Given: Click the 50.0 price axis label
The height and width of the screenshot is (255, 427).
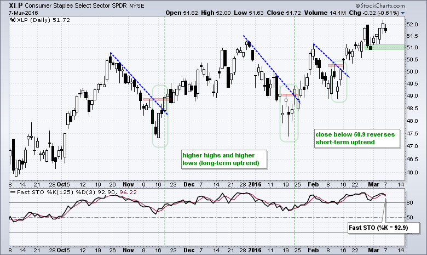Looking at the screenshot, I should (412, 72).
